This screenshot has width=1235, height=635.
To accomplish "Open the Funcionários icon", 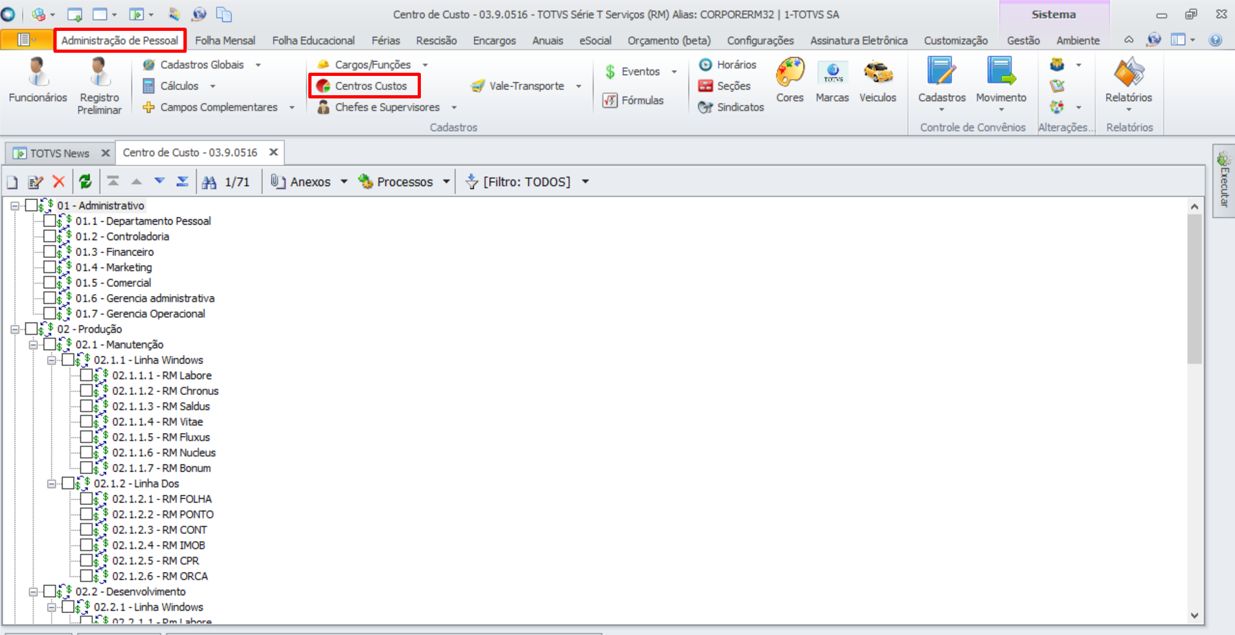I will tap(38, 80).
